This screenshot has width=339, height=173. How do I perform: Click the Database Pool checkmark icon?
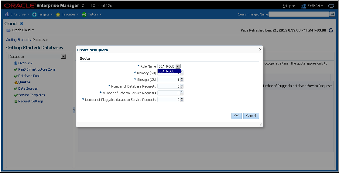point(15,76)
